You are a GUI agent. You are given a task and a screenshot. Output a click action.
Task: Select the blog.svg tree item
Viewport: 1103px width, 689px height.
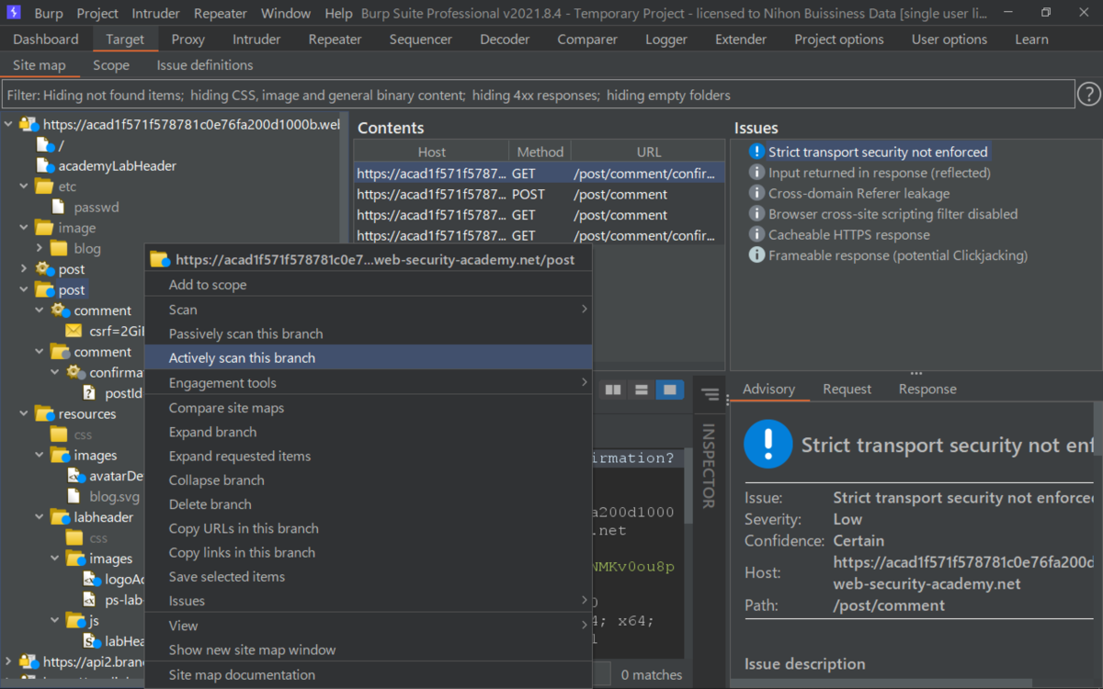(x=114, y=496)
